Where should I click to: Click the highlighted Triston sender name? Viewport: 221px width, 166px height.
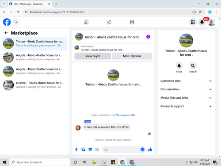(88, 122)
